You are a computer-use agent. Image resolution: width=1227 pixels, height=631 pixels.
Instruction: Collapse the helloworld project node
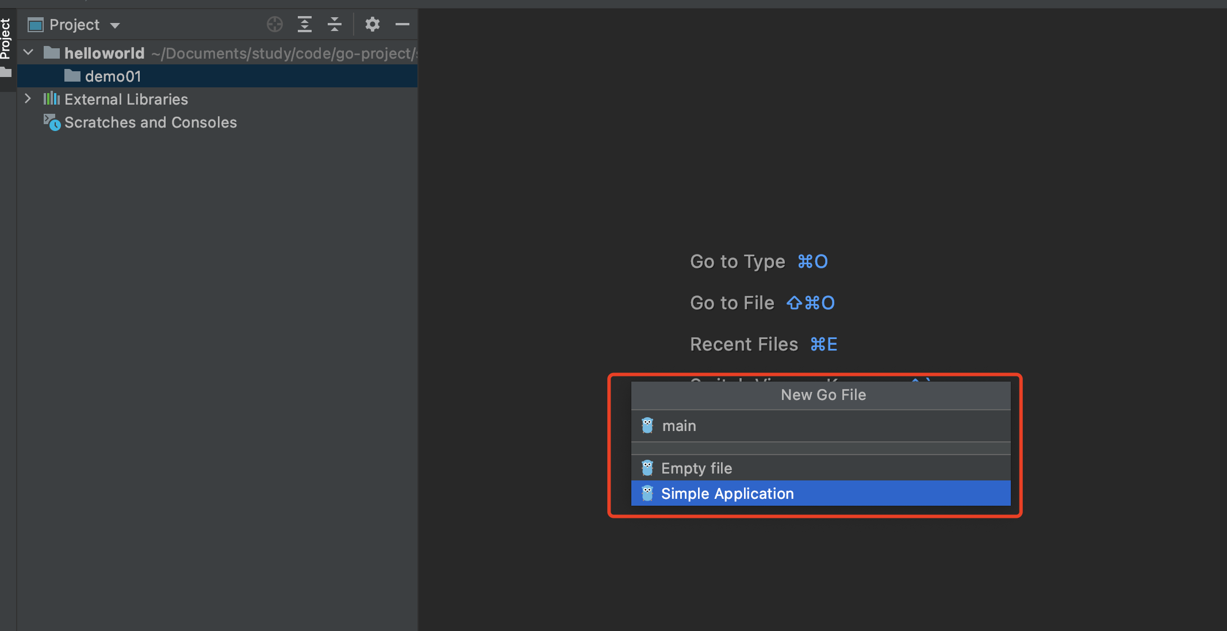[x=28, y=53]
